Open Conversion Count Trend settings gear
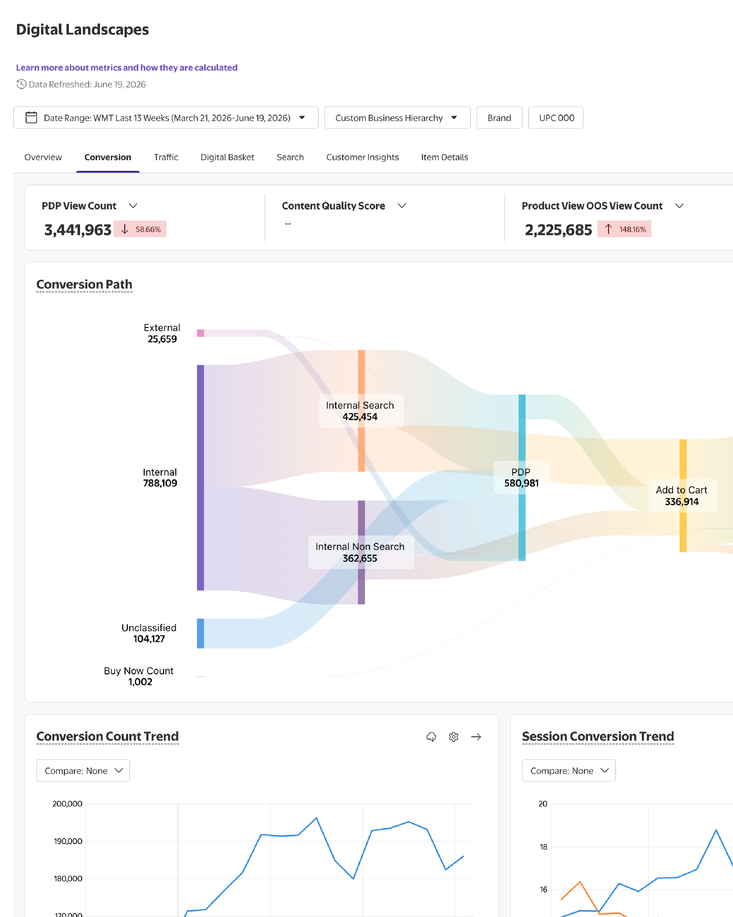The height and width of the screenshot is (917, 733). tap(454, 737)
